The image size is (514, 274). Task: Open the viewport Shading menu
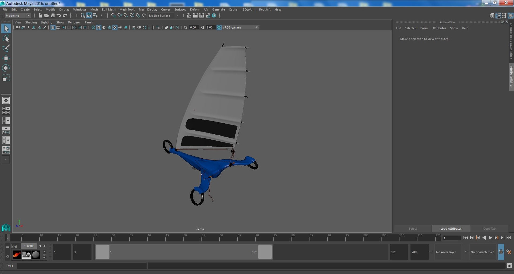point(31,22)
